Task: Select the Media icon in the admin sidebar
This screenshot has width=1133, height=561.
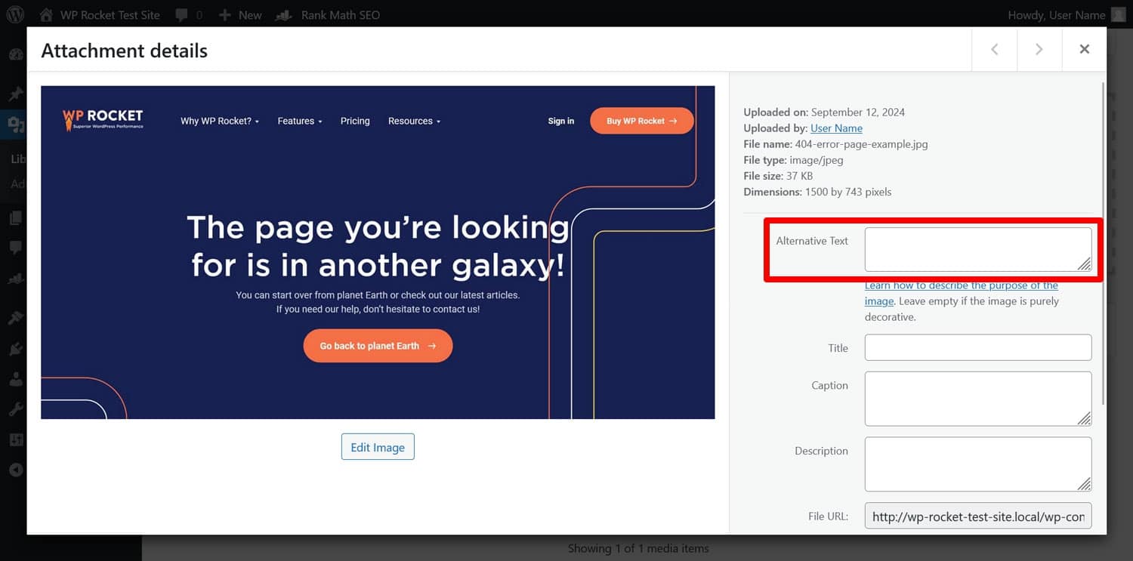Action: point(15,125)
